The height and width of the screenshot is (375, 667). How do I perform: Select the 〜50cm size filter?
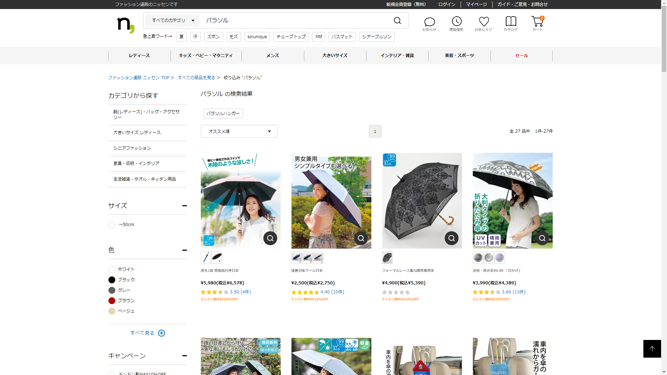(112, 225)
